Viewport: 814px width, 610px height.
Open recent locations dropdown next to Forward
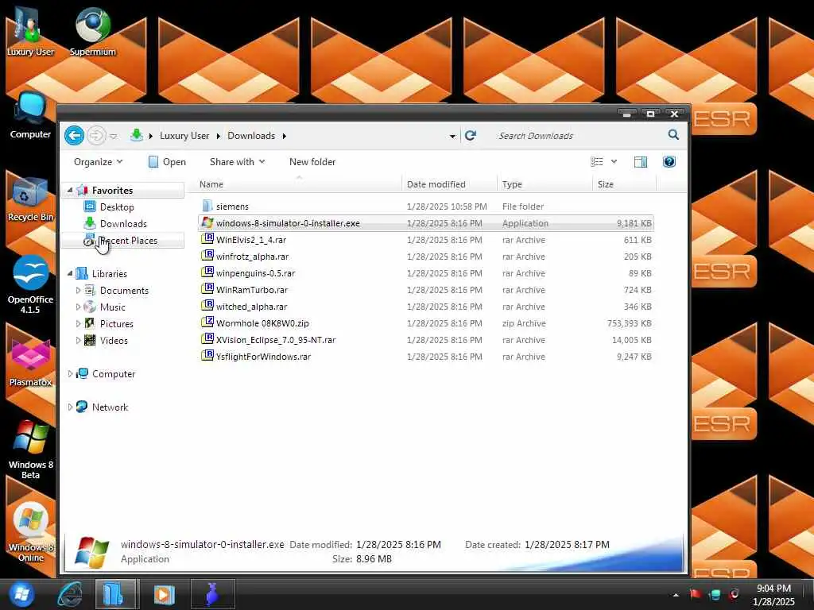coord(113,137)
